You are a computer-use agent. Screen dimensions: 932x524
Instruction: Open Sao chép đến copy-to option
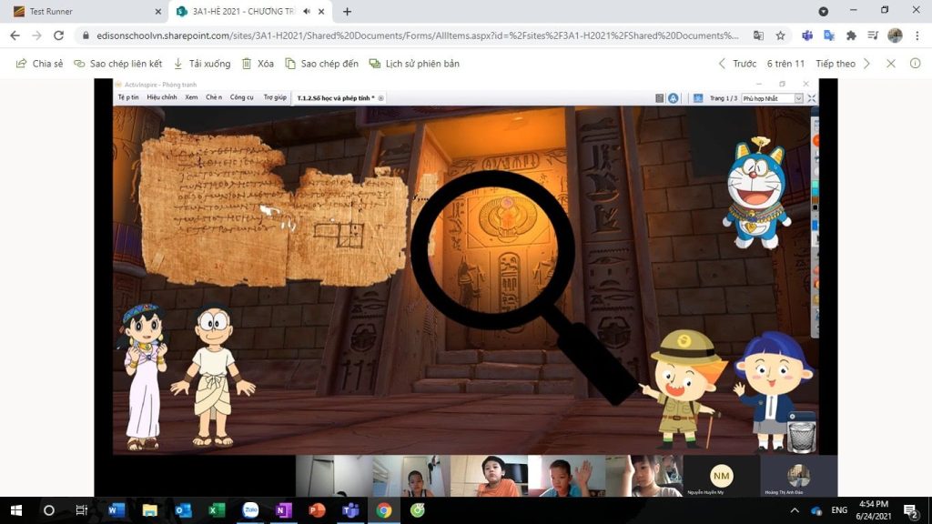click(x=321, y=64)
